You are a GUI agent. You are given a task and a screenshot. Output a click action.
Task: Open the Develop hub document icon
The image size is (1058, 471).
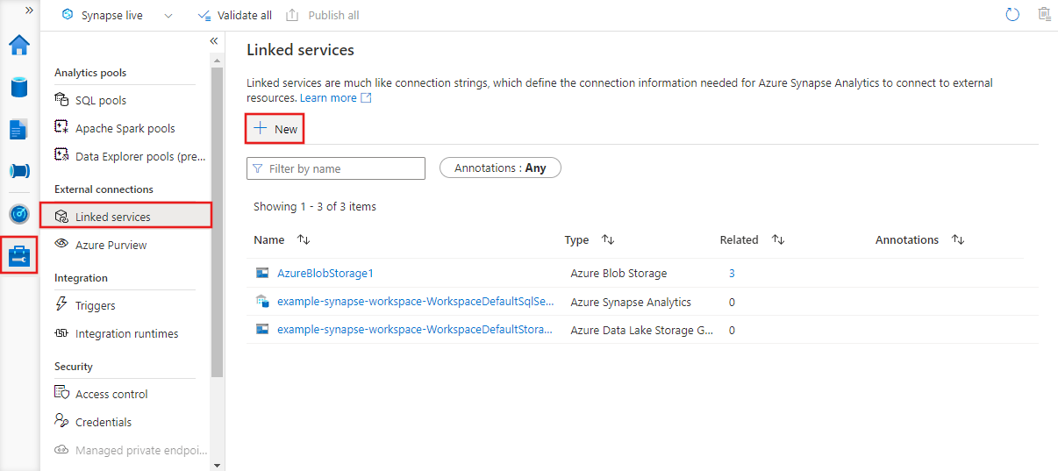point(19,129)
